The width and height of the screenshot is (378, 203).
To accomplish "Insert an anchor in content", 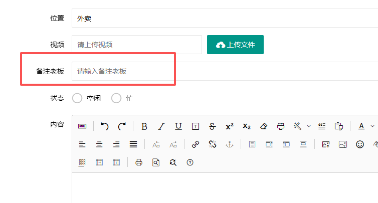I will pyautogui.click(x=230, y=144).
